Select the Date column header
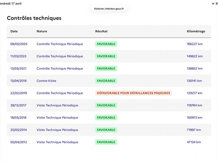The image size is (218, 163). point(14,31)
